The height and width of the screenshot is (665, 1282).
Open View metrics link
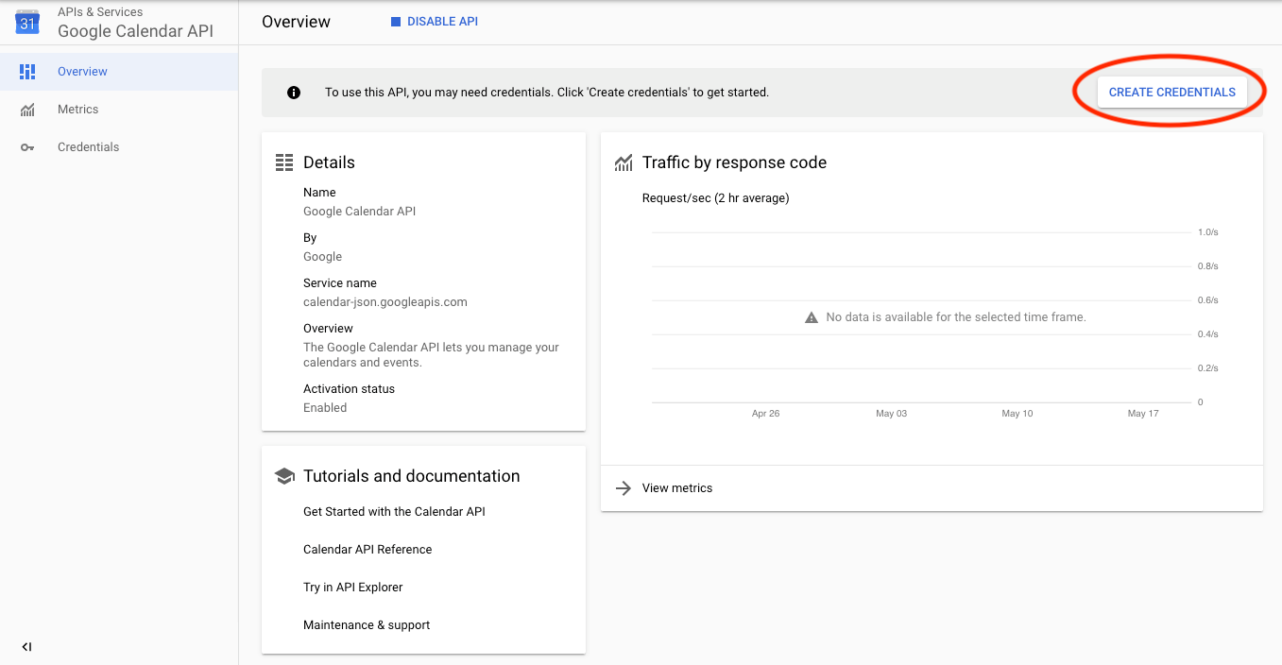click(x=677, y=488)
